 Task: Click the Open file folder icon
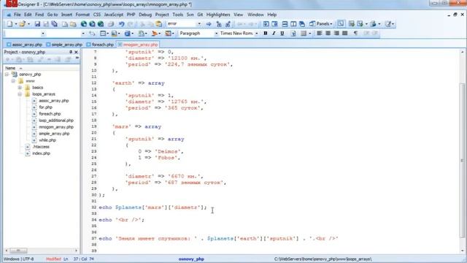click(x=23, y=24)
